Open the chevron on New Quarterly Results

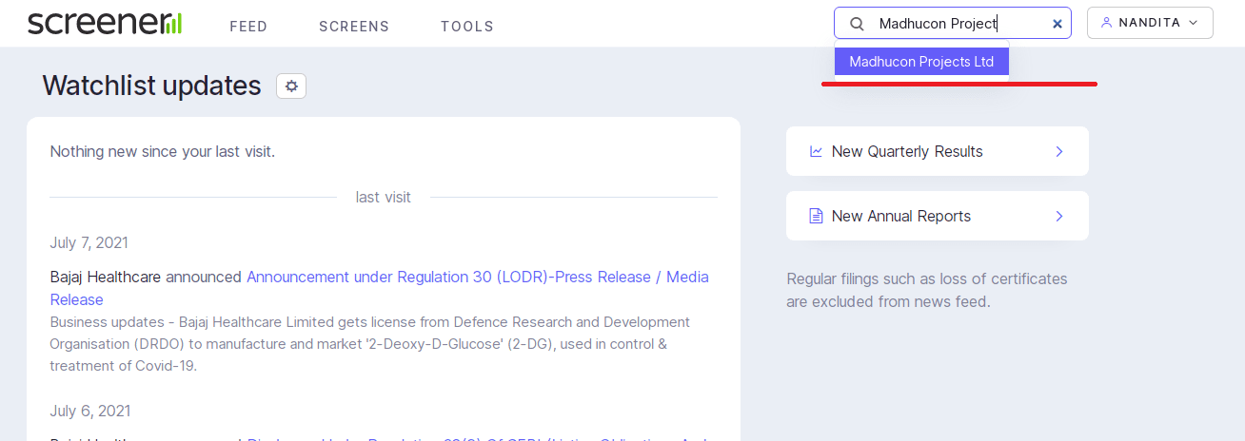[1059, 151]
